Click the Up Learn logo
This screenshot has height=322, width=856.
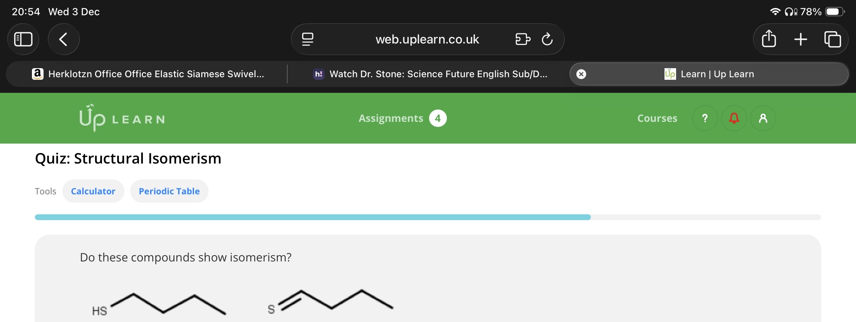[122, 118]
